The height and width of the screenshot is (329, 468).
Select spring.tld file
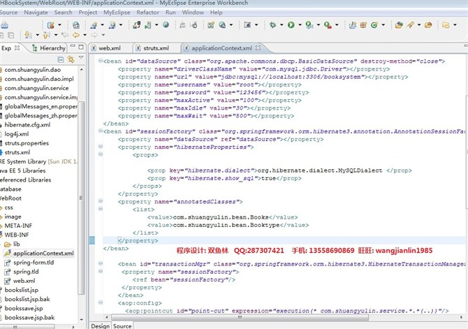pos(26,272)
